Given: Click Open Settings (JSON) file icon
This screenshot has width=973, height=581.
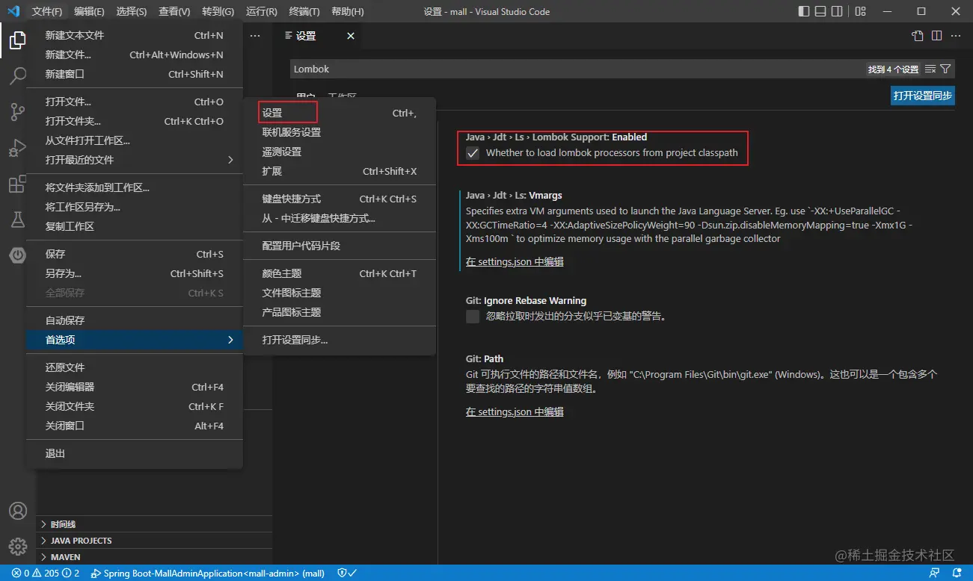Looking at the screenshot, I should [x=918, y=36].
